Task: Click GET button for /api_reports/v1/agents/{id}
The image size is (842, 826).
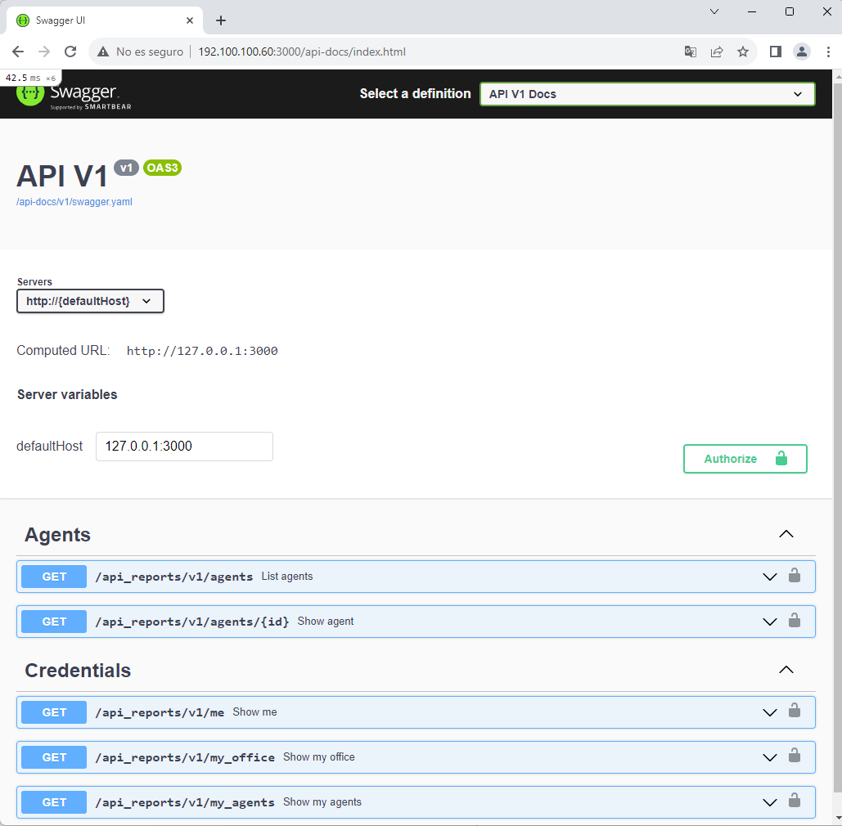Action: [54, 622]
